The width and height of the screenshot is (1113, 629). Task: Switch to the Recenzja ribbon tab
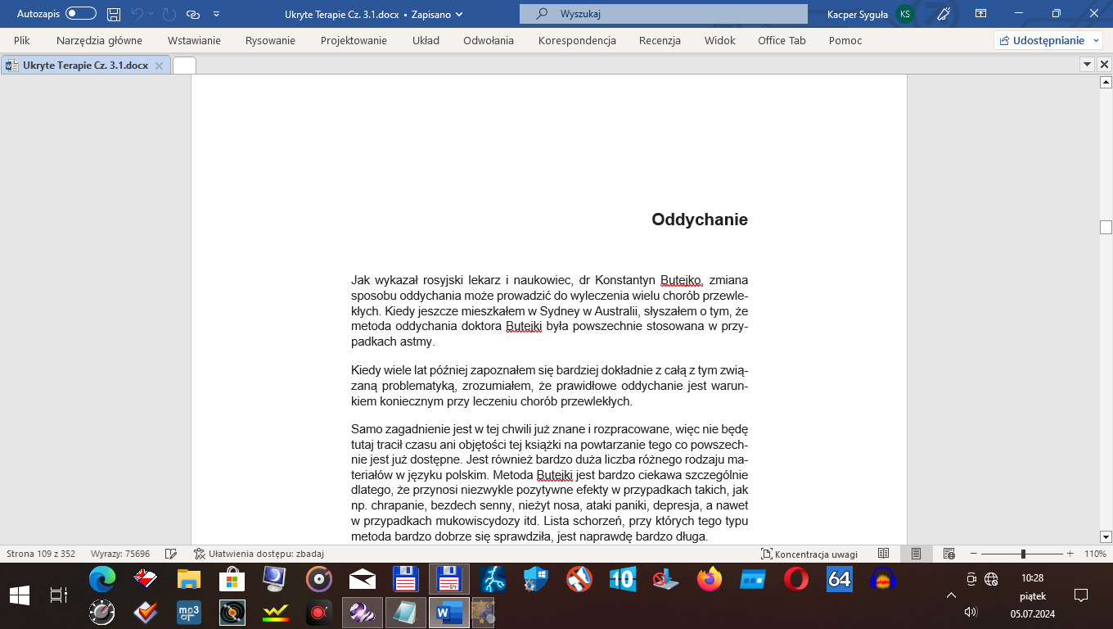coord(660,39)
